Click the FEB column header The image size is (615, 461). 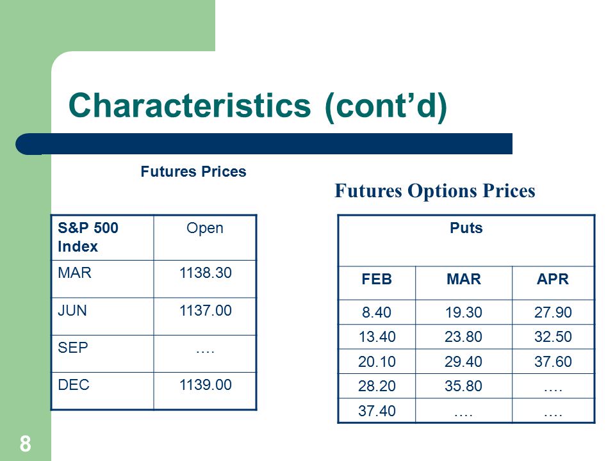tap(377, 279)
